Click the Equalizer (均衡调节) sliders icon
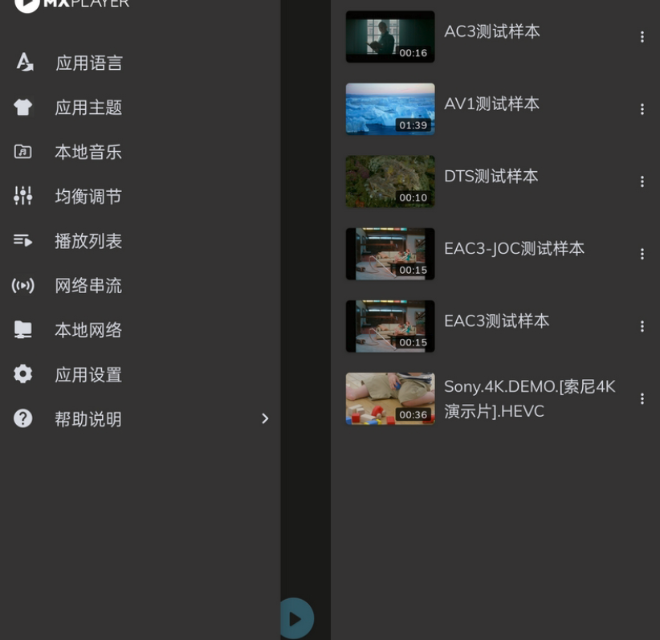 click(x=22, y=195)
